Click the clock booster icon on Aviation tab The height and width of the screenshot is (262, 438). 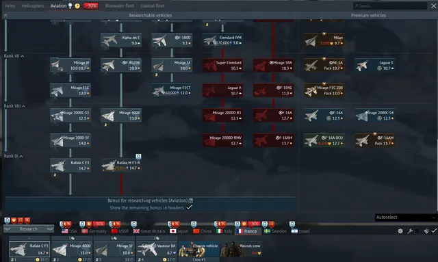click(77, 5)
